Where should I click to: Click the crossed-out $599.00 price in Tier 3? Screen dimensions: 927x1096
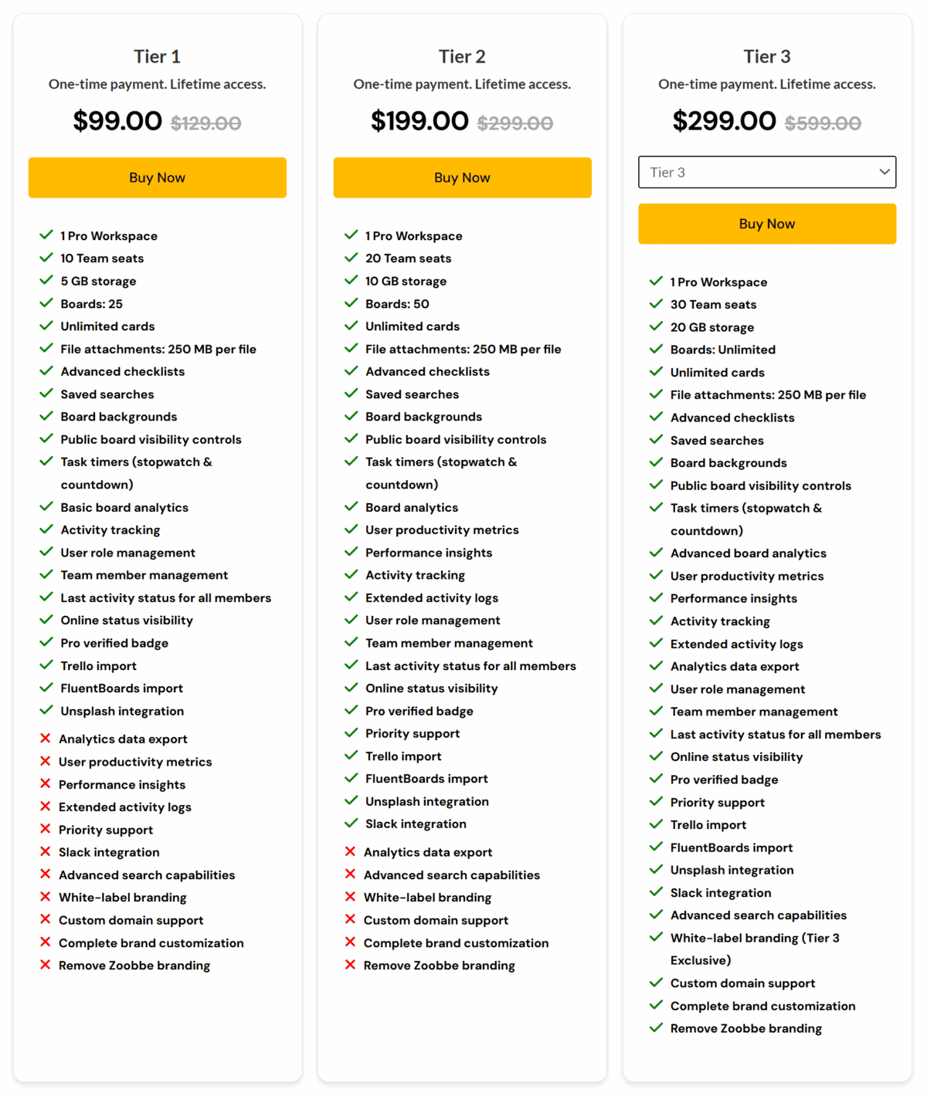(x=823, y=123)
